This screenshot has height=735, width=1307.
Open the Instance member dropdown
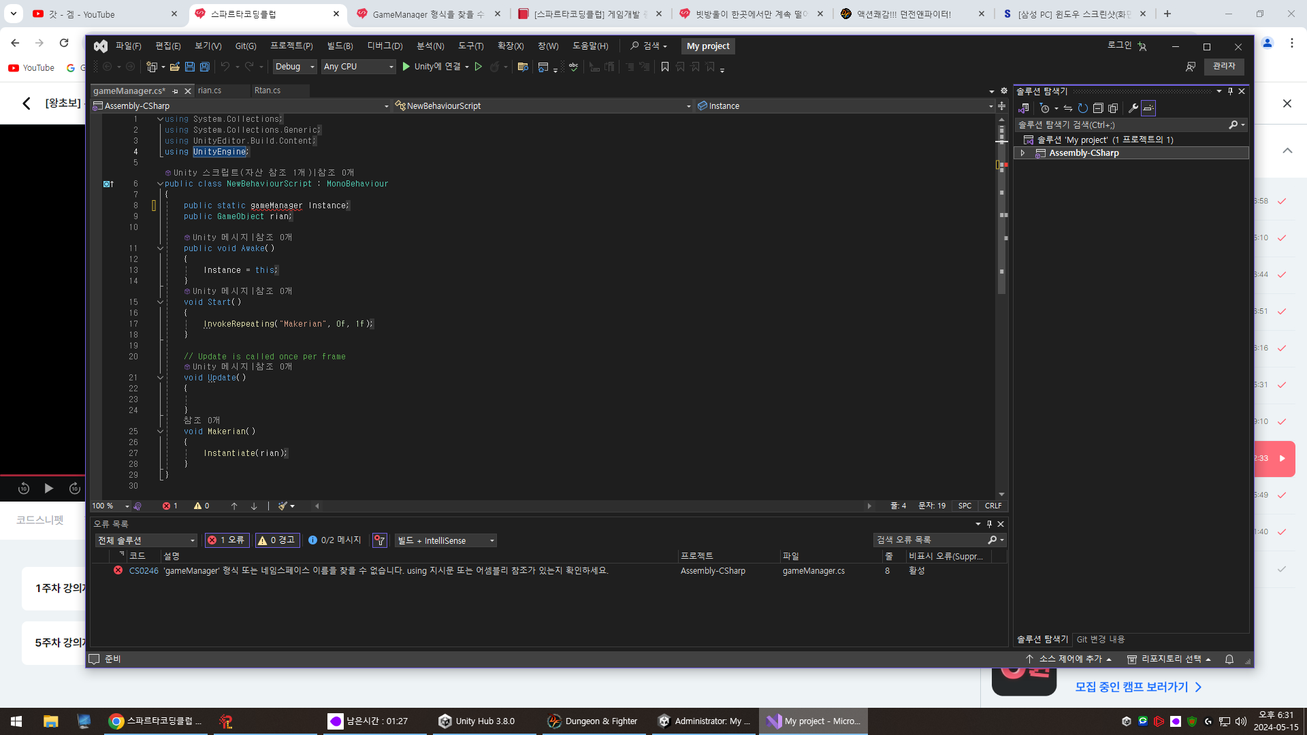(845, 106)
